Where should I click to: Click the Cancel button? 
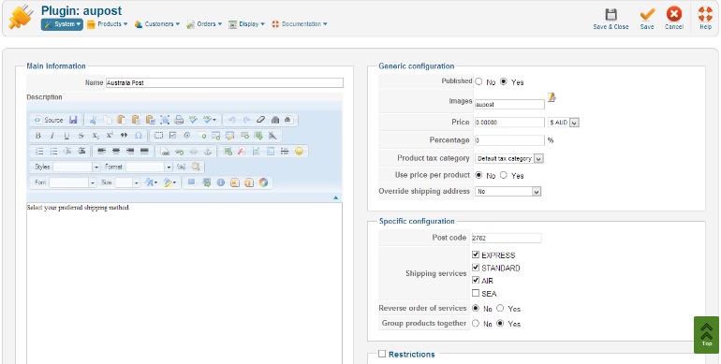coord(673,19)
